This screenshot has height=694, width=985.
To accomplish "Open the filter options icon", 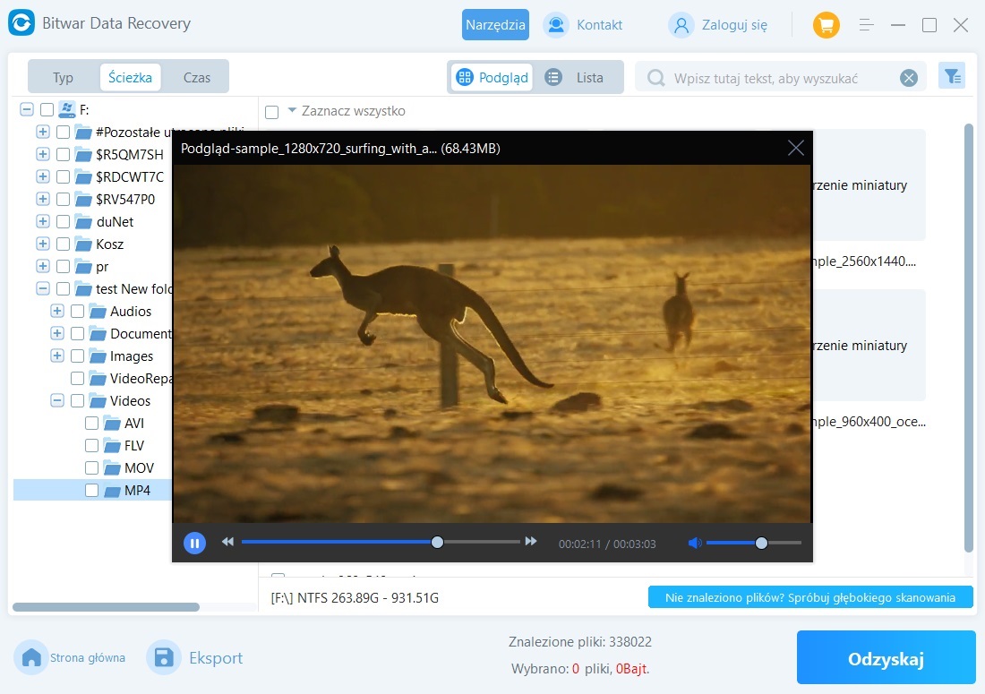I will [951, 77].
